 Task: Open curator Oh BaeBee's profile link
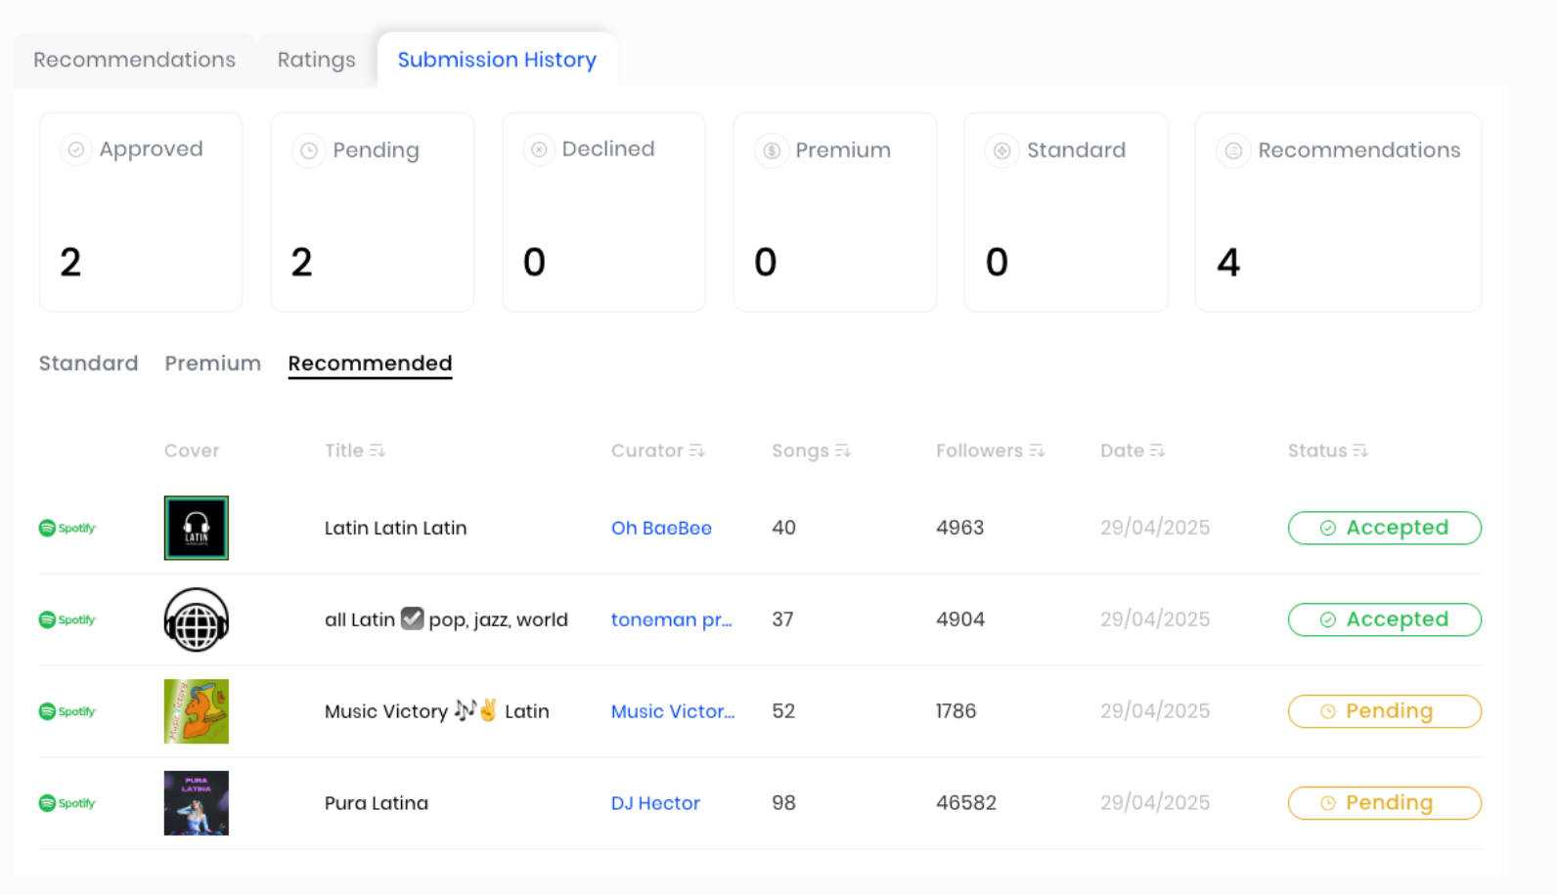(x=661, y=528)
